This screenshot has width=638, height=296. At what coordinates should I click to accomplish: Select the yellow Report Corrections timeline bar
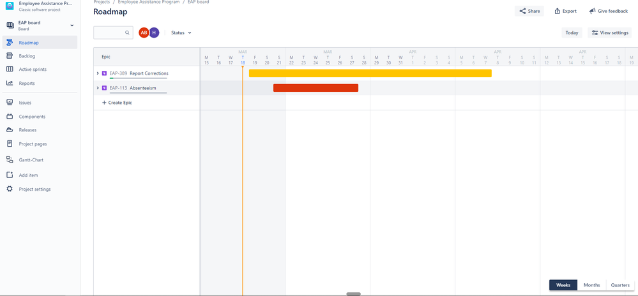point(370,73)
